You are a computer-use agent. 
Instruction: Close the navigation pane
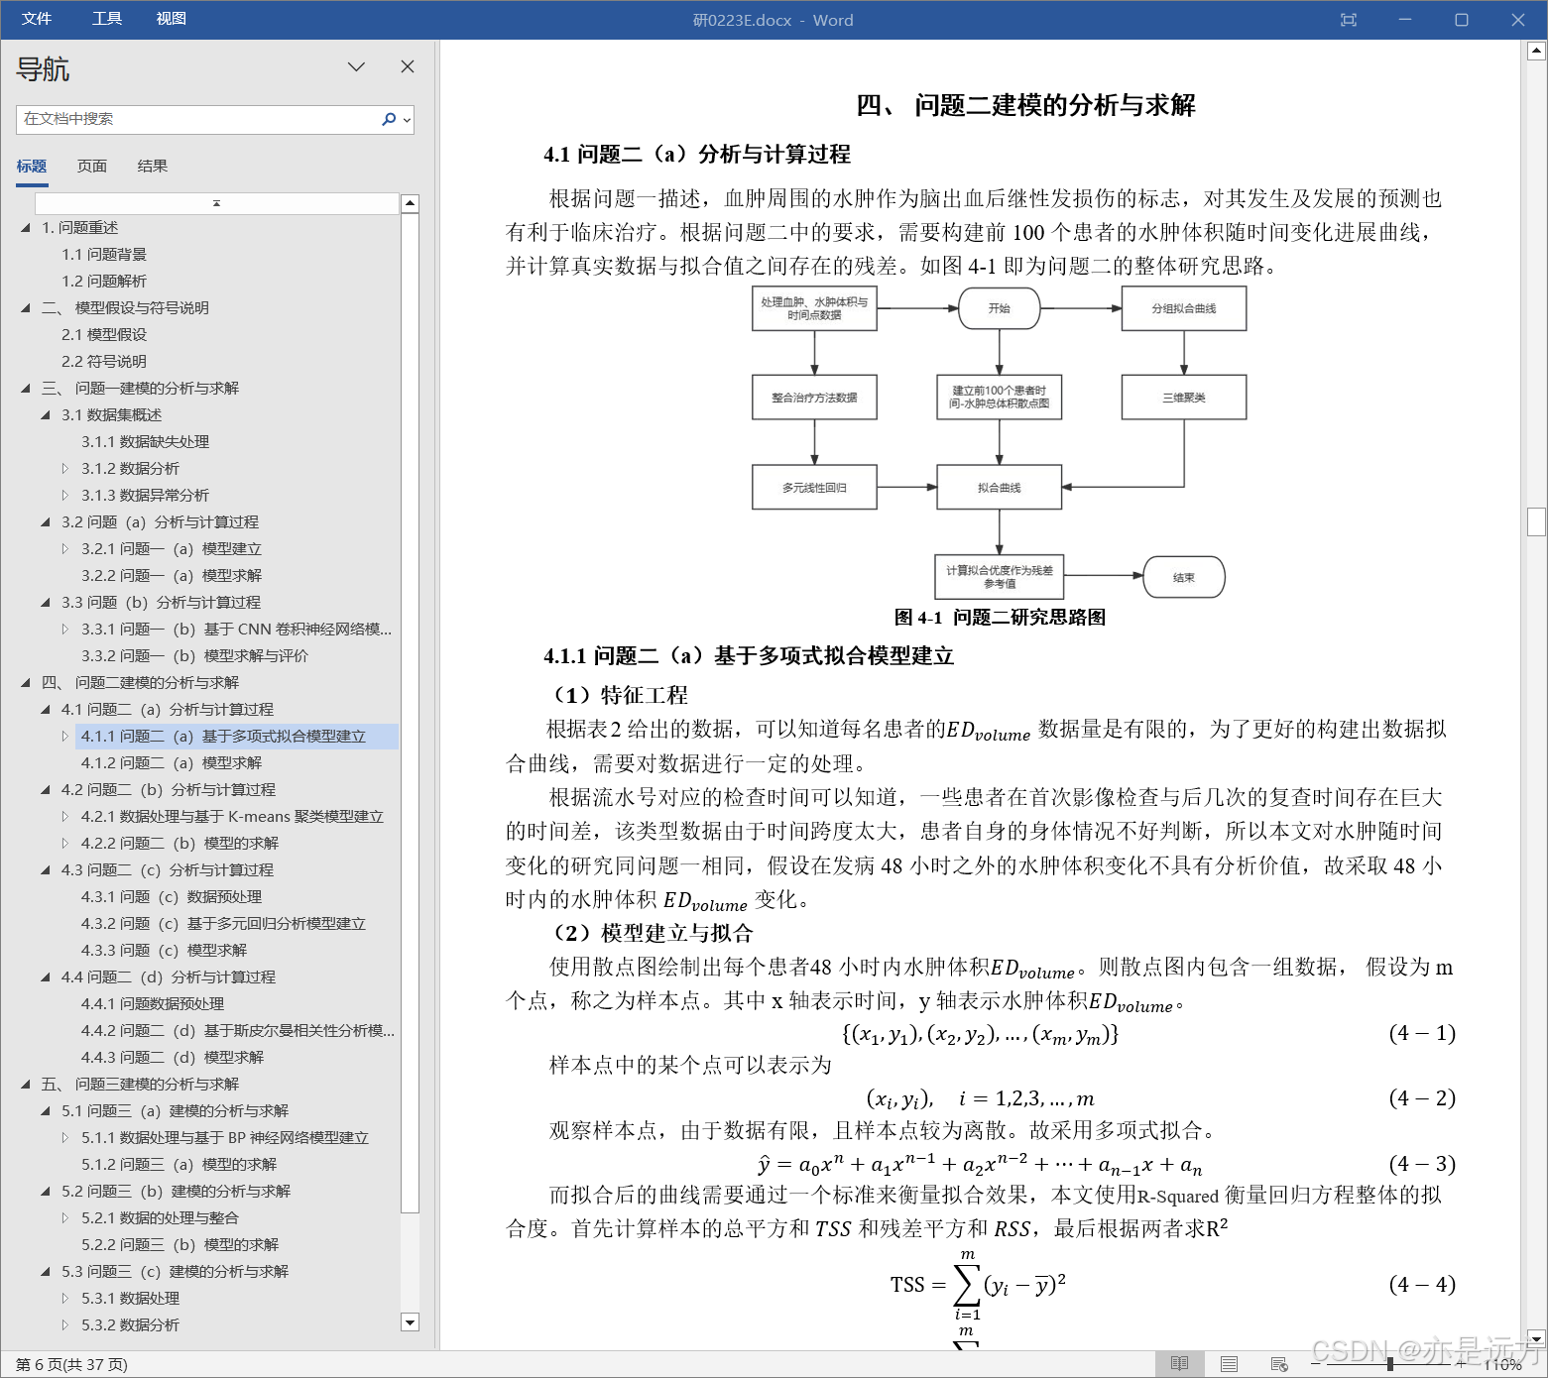coord(408,66)
